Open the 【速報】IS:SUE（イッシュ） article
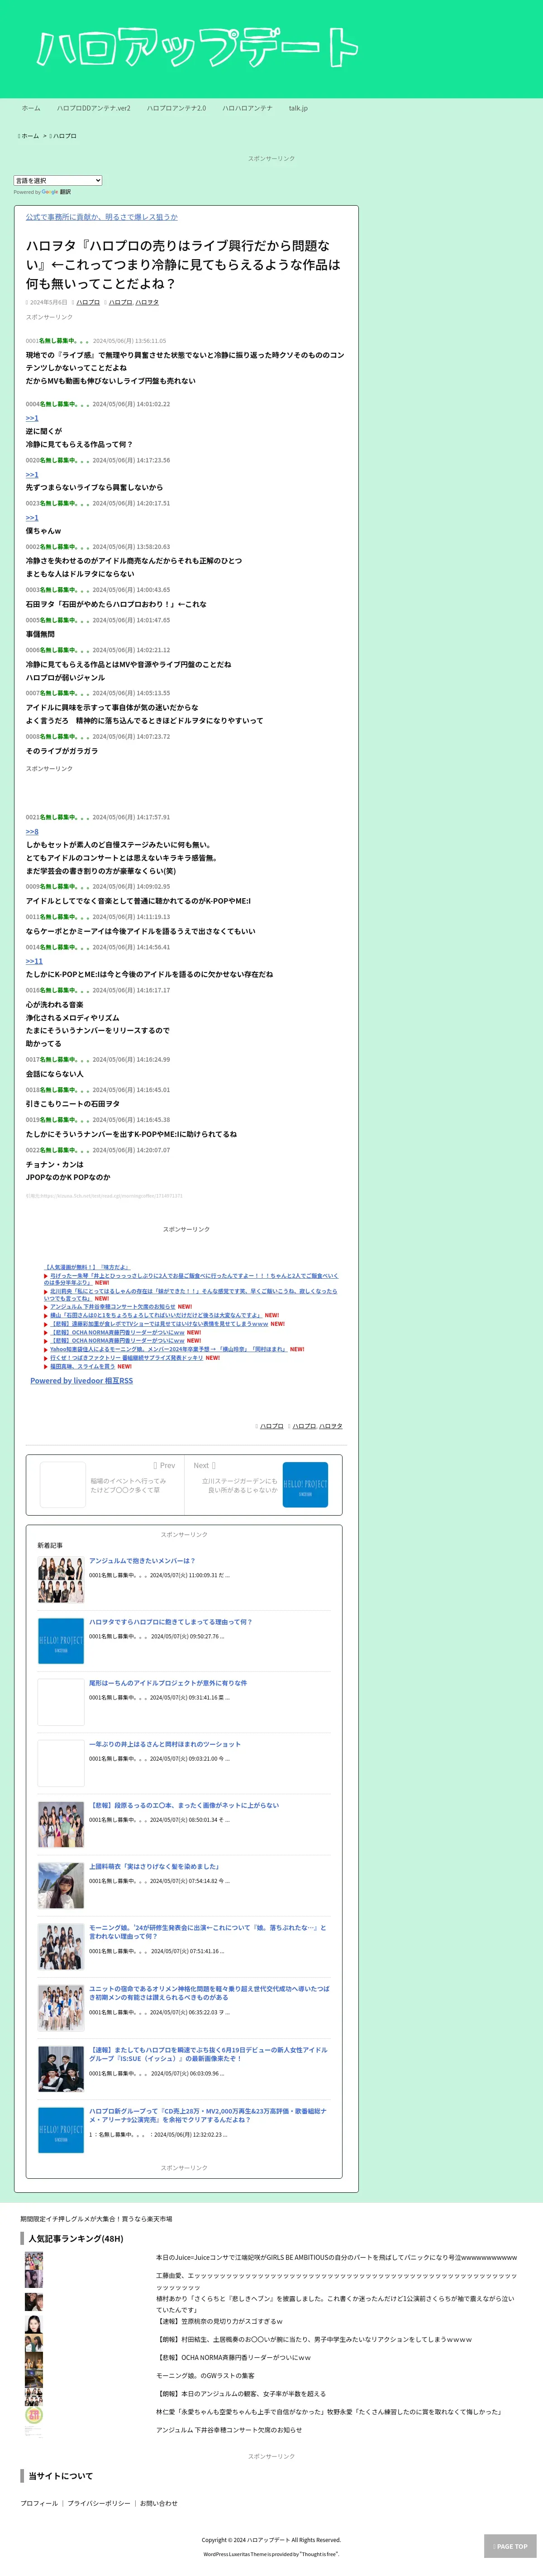Screen dimensions: 543x2576 (208, 2055)
